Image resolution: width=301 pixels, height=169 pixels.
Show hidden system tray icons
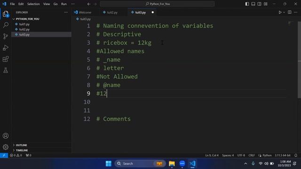click(246, 163)
